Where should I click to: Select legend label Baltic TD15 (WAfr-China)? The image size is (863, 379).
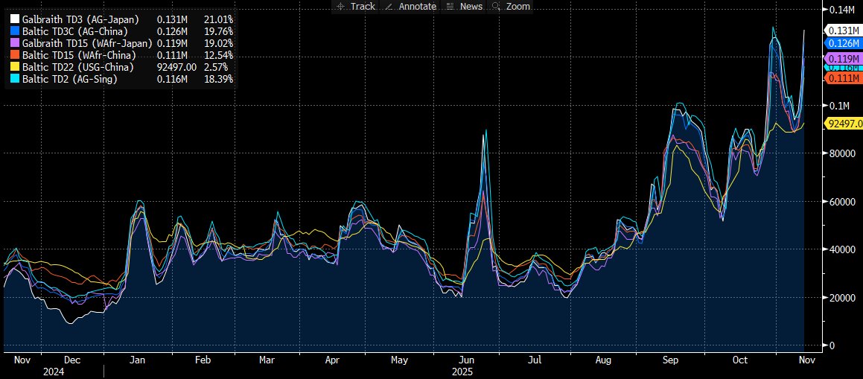79,55
